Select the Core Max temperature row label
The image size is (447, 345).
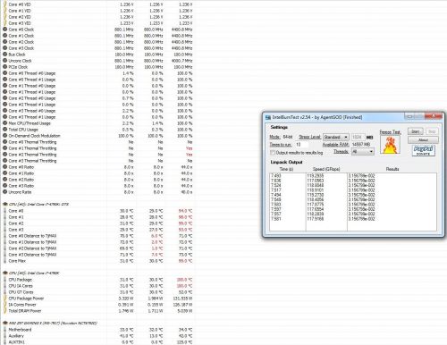tap(17, 261)
